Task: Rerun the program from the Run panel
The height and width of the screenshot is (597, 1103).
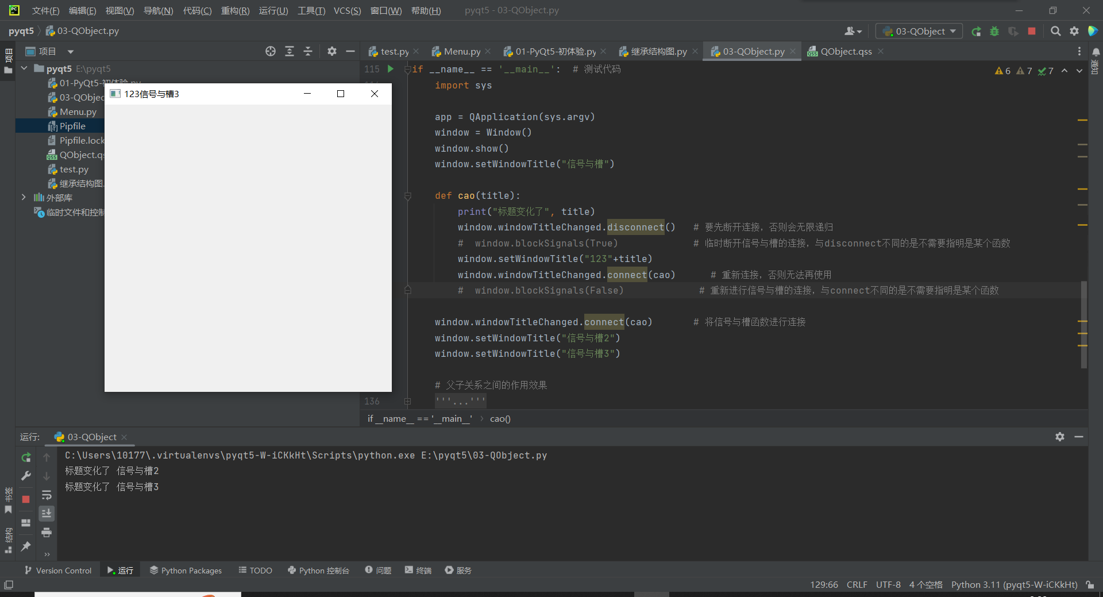Action: pyautogui.click(x=26, y=457)
